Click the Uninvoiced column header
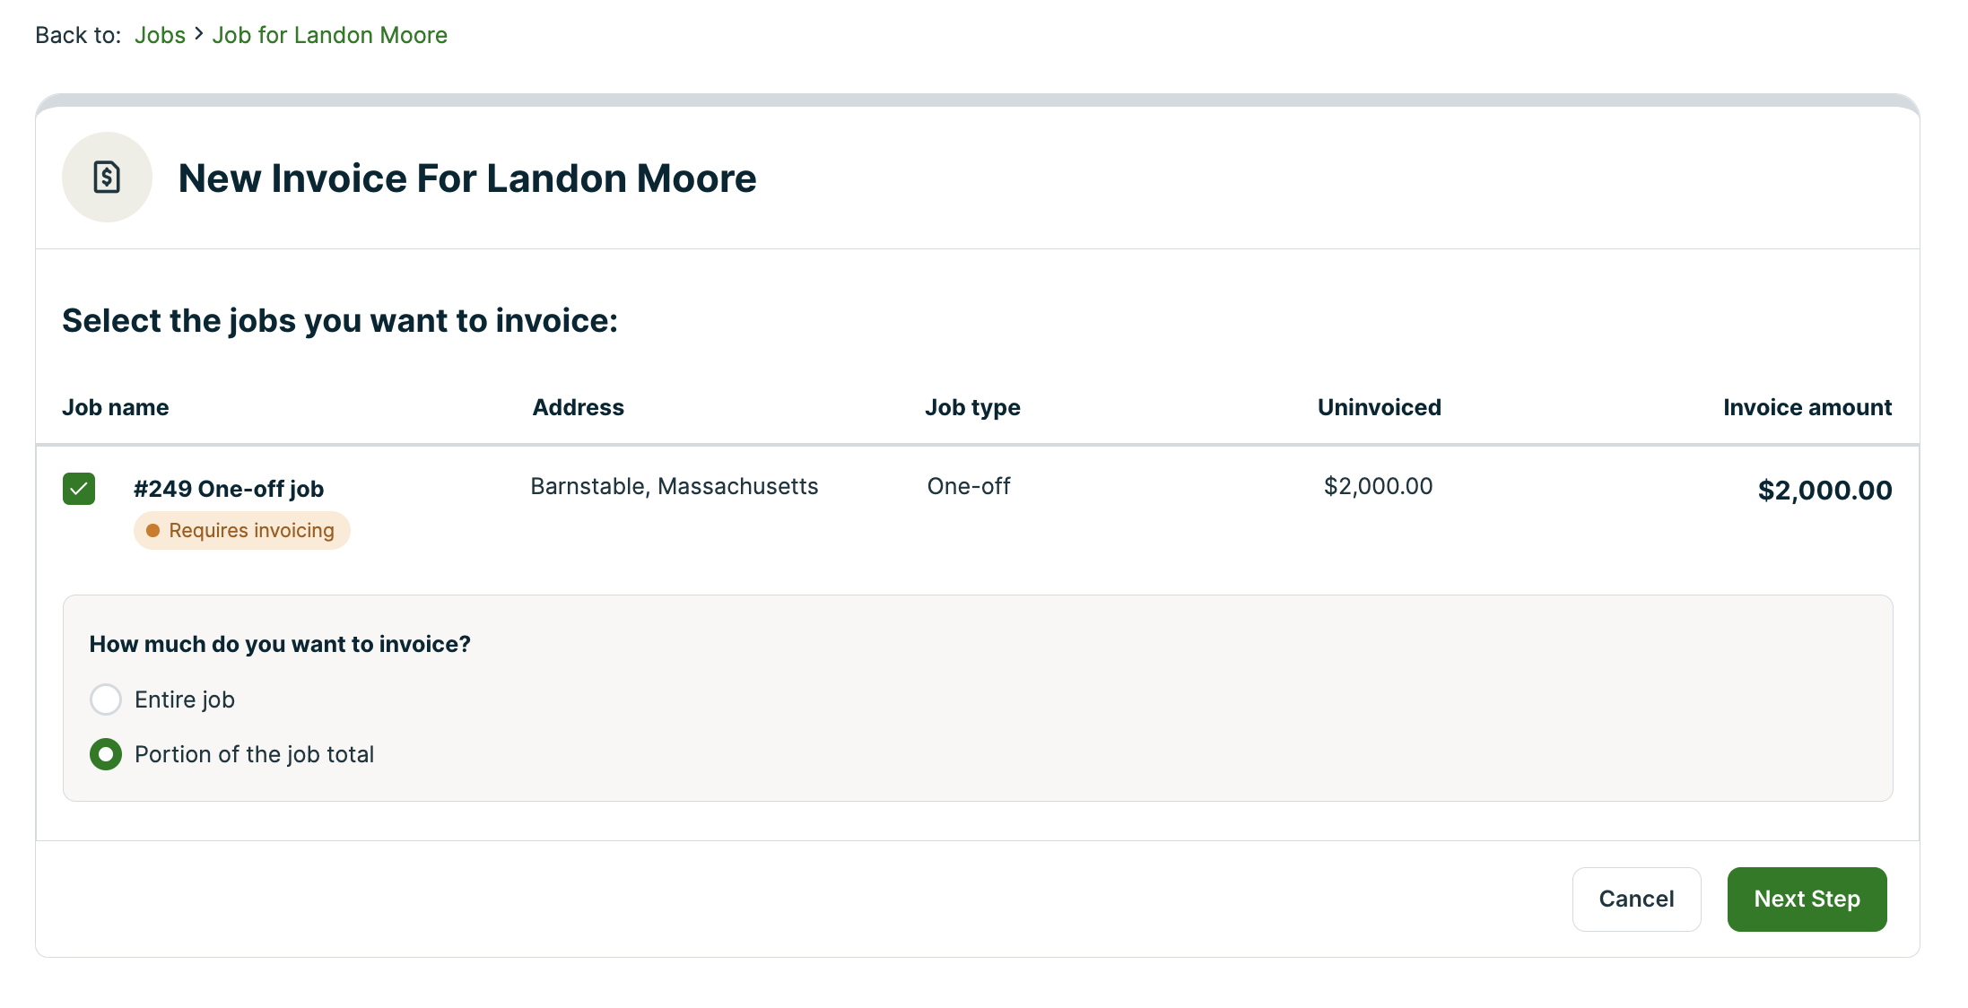The image size is (1968, 1008). tap(1378, 407)
